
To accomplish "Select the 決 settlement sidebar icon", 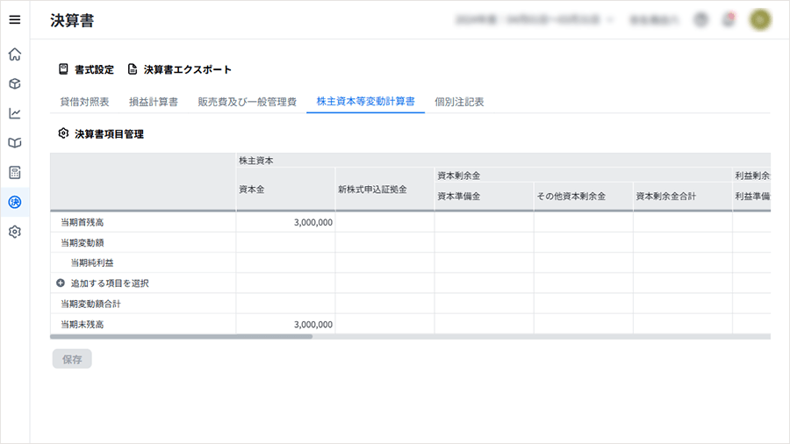I will 15,202.
